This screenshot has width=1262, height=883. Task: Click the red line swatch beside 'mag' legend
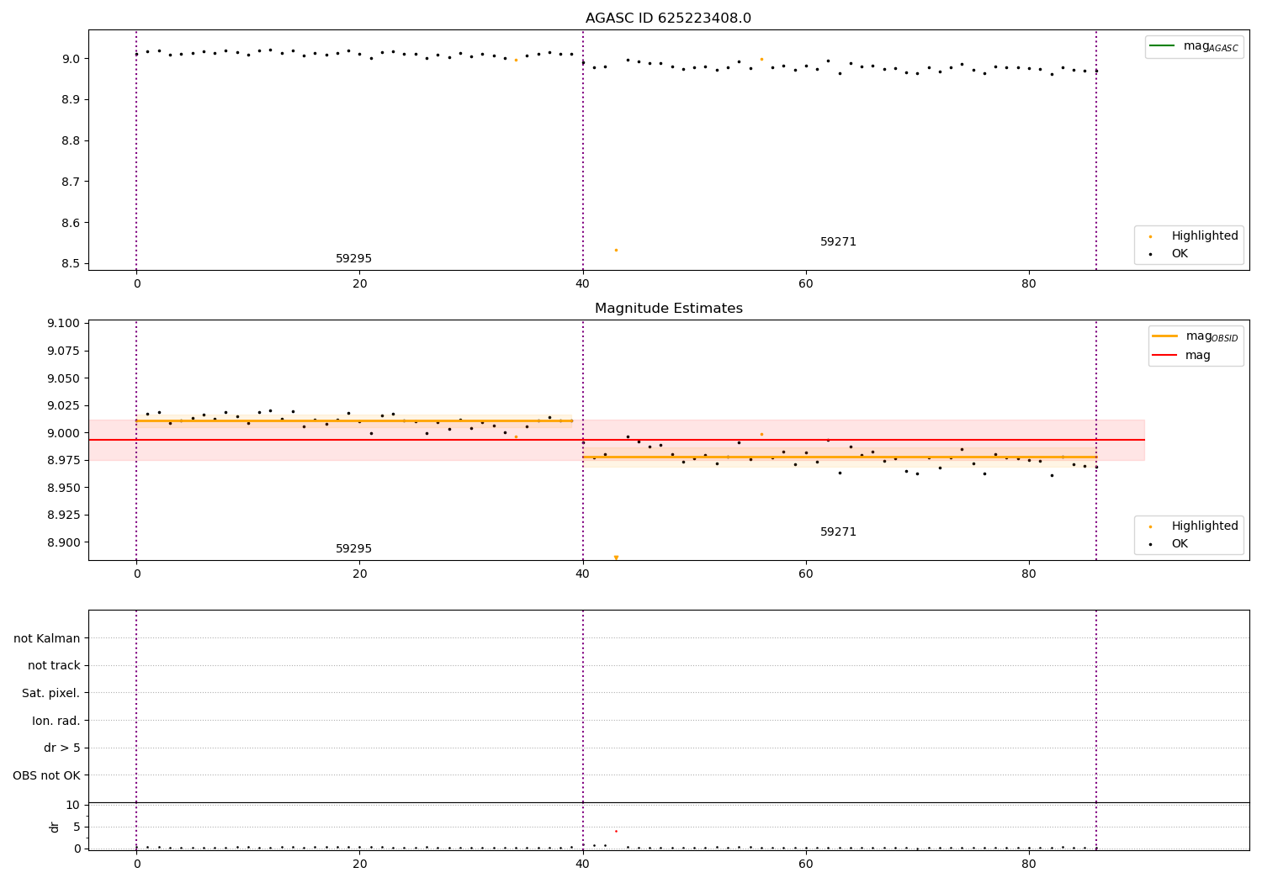point(1164,356)
